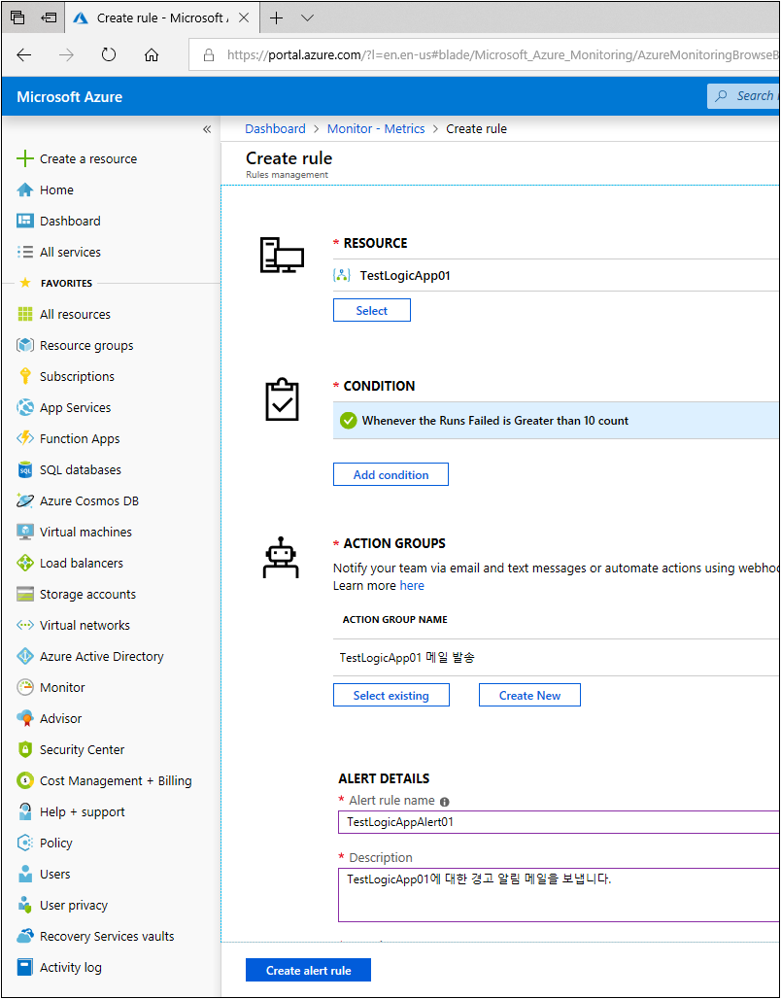781x999 pixels.
Task: Open All services list icon
Action: [25, 253]
